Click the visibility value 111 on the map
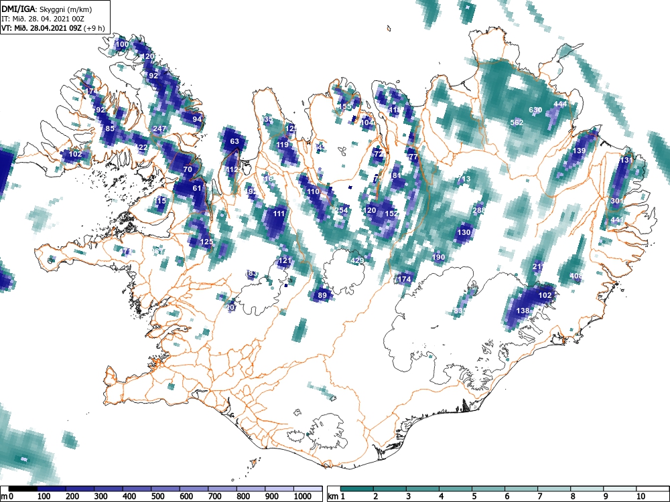 coord(279,214)
